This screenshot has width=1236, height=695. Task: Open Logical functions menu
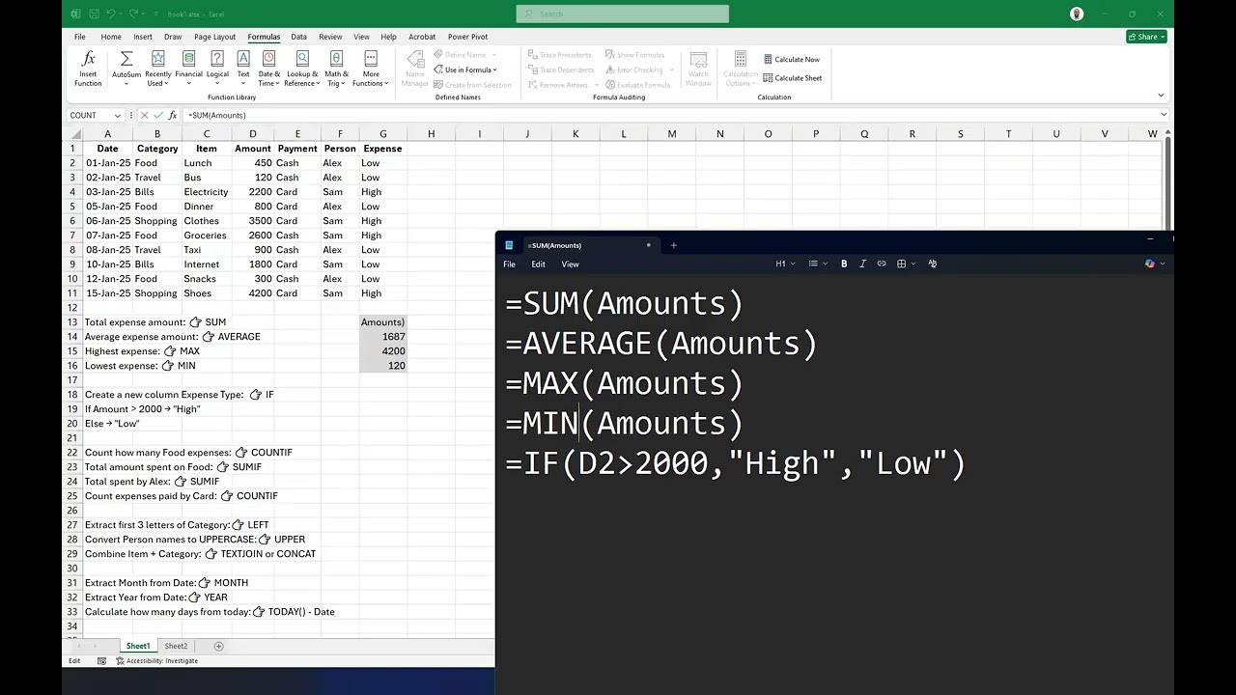coord(217,69)
